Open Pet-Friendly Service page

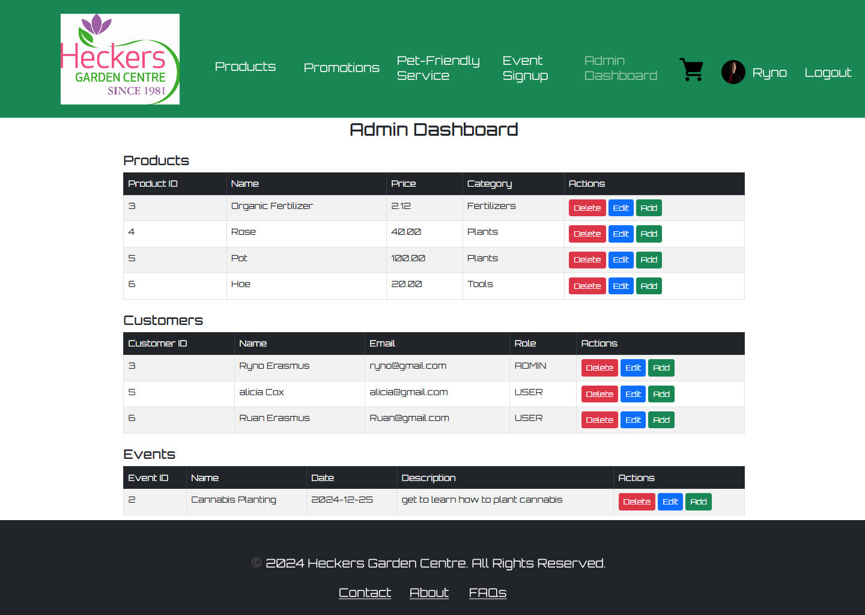438,68
